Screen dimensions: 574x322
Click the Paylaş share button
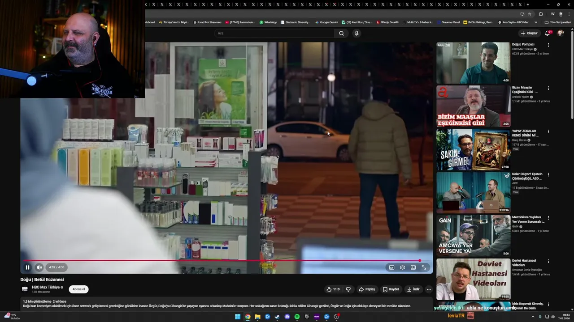367,289
